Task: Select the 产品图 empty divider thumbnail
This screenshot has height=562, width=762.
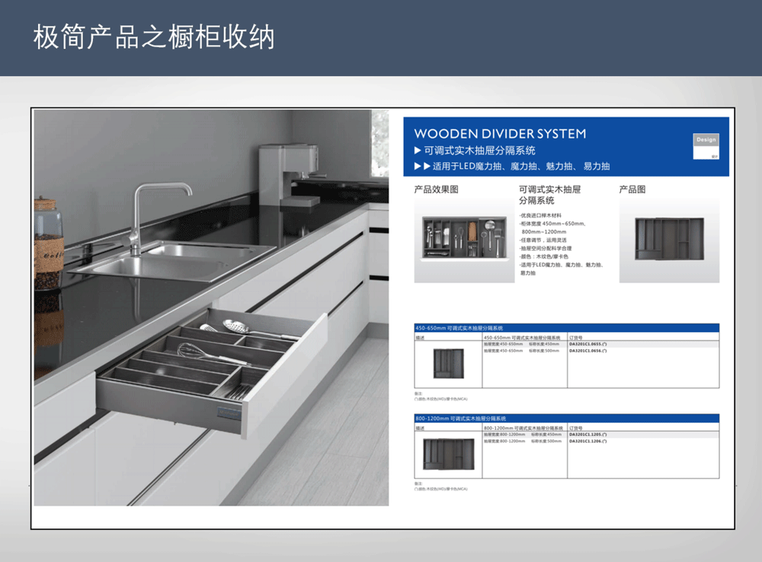Action: pos(670,238)
